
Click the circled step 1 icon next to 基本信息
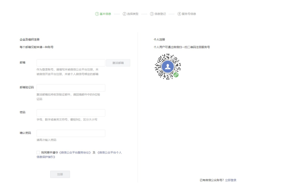pyautogui.click(x=96, y=14)
